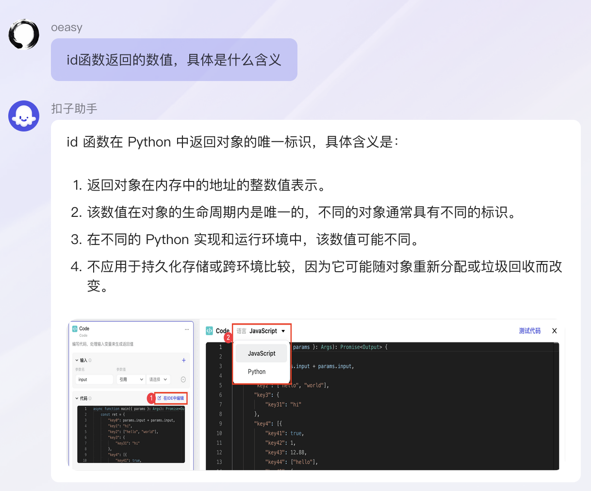Click the IDE code editor at line 10 "key41"

(x=284, y=433)
